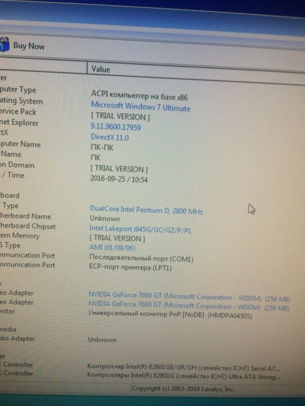Open the DirectX 11.0 link
Viewport: 305px width, 406px height.
pyautogui.click(x=110, y=137)
